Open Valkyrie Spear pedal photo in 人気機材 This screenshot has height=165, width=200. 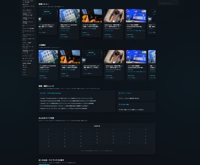tap(114, 57)
